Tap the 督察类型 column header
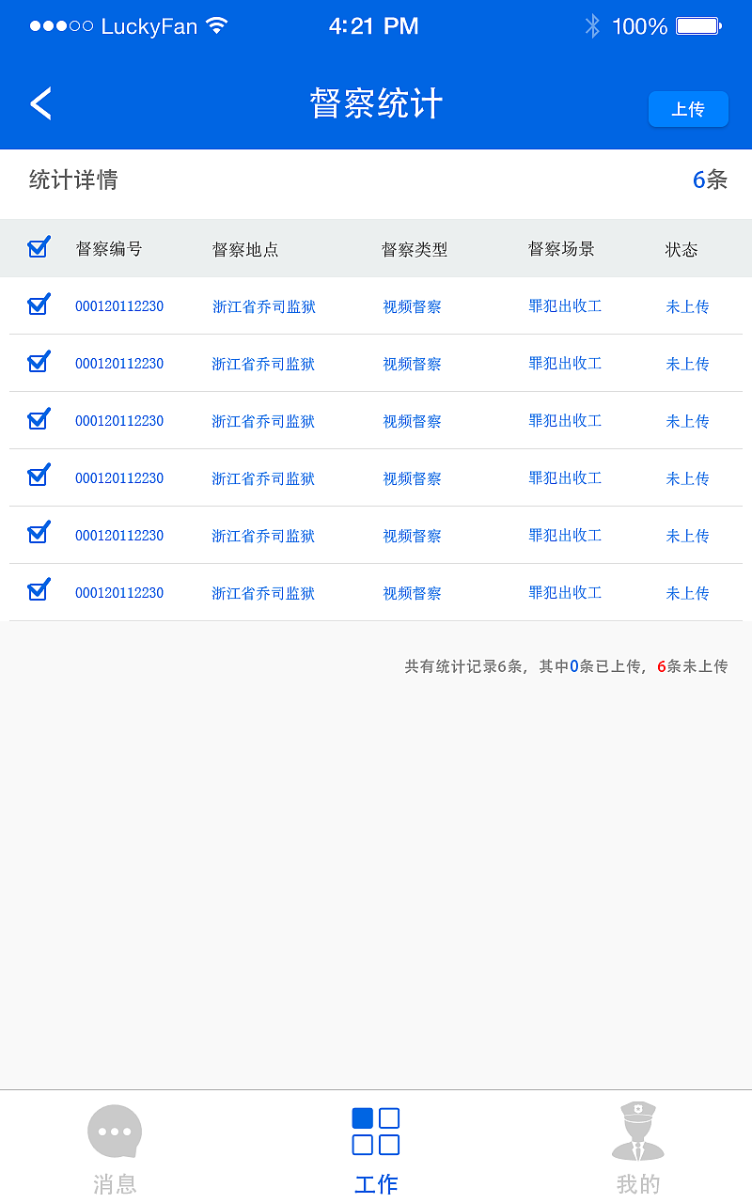Screen dimensions: 752x1203 point(411,247)
